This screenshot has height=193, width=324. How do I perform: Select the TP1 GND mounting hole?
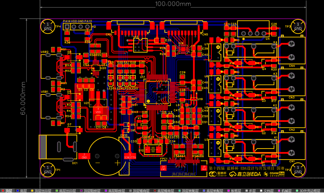(48, 169)
